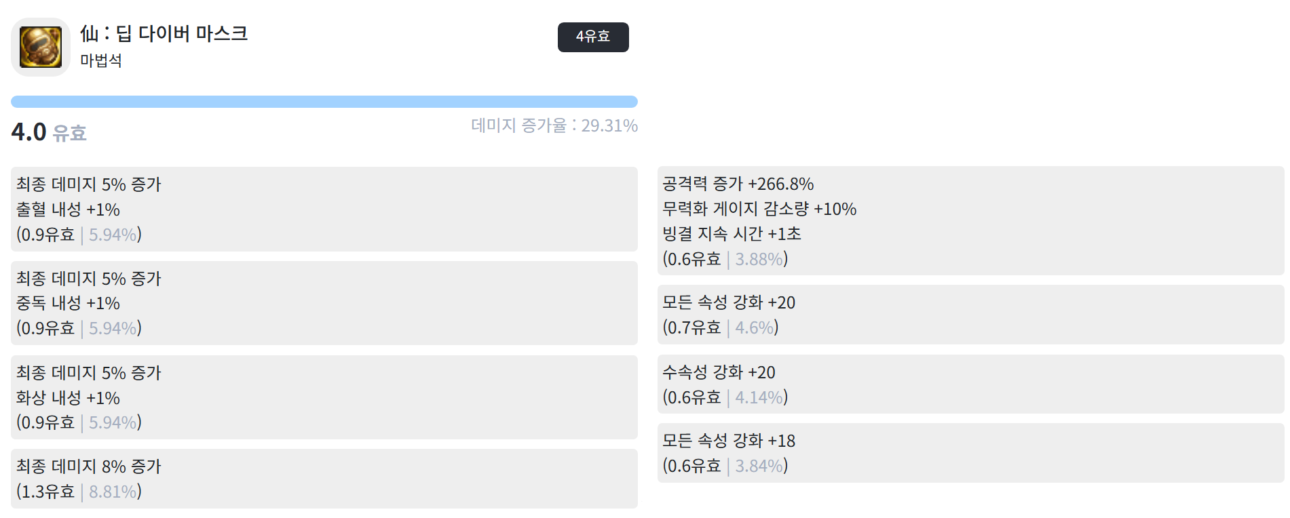This screenshot has width=1290, height=518.
Task: Click the 8.81% damage value
Action: tap(113, 492)
